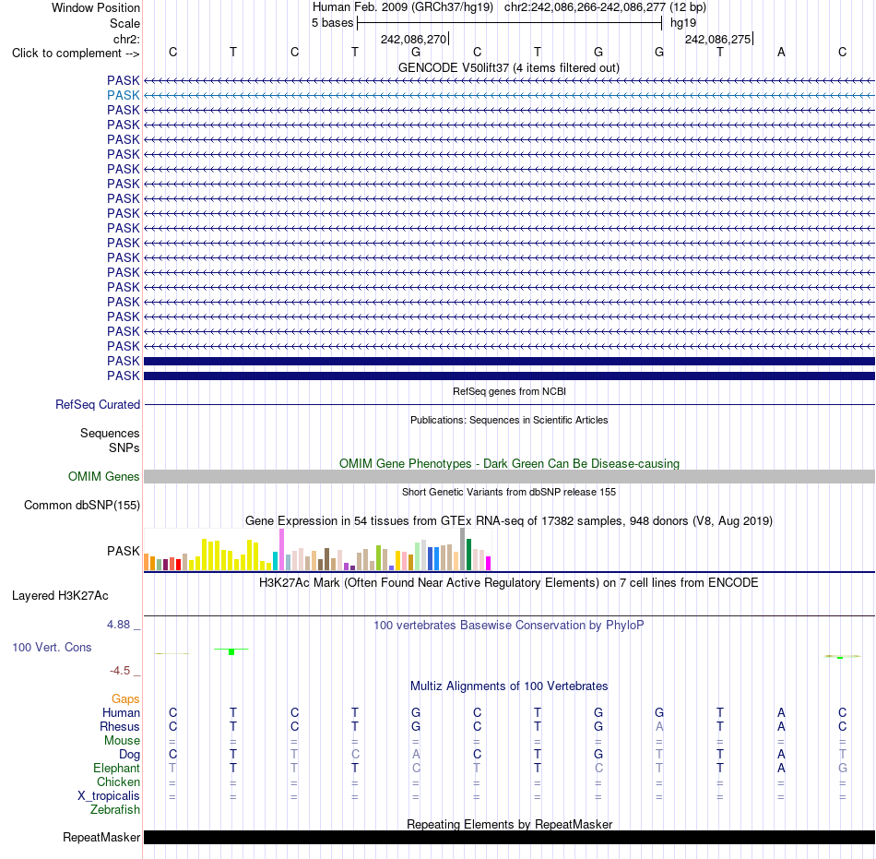Image resolution: width=876 pixels, height=859 pixels.
Task: Click the '5 bases' scale bar label
Action: pyautogui.click(x=332, y=23)
